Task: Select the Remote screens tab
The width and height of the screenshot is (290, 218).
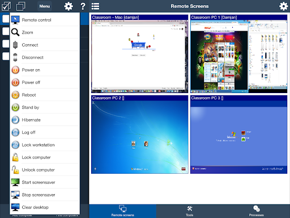Action: click(x=123, y=211)
